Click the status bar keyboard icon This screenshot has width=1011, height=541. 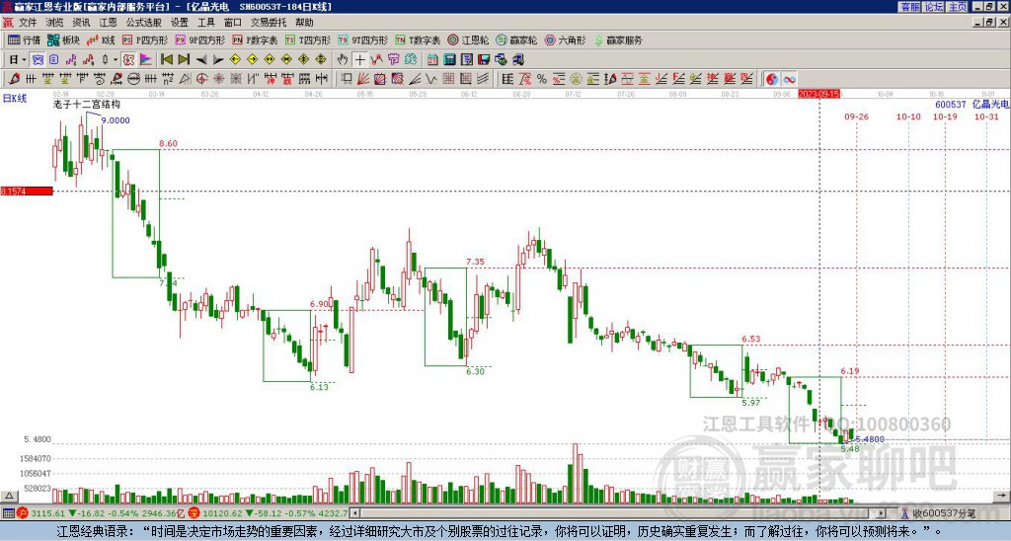click(x=8, y=513)
